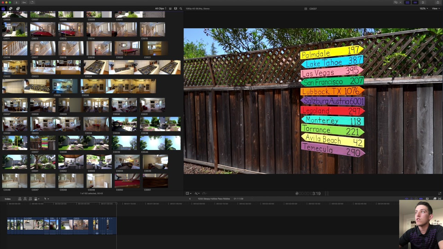Open the Libraries sidebar clapperboard icon

3,9
